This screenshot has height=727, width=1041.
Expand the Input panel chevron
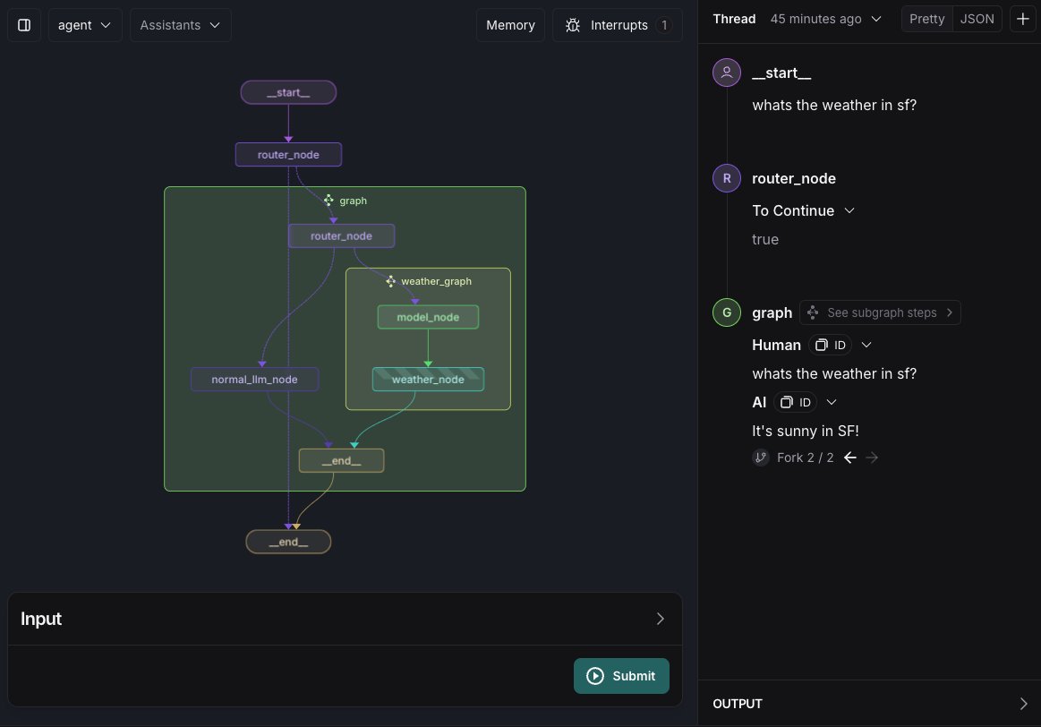[x=660, y=619]
